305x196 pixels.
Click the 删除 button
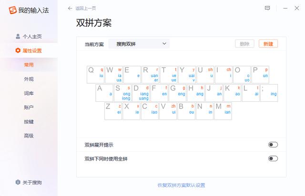[x=244, y=44]
